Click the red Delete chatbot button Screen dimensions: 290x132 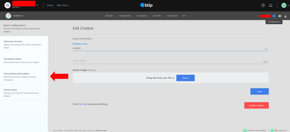click(x=256, y=105)
